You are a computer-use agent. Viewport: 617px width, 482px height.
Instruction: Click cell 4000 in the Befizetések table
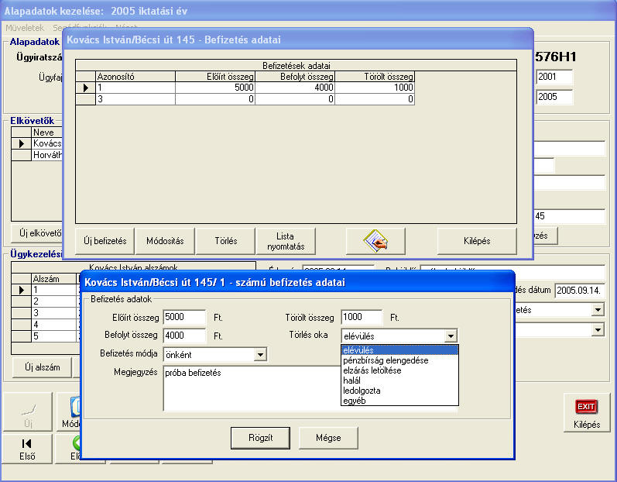click(x=295, y=88)
